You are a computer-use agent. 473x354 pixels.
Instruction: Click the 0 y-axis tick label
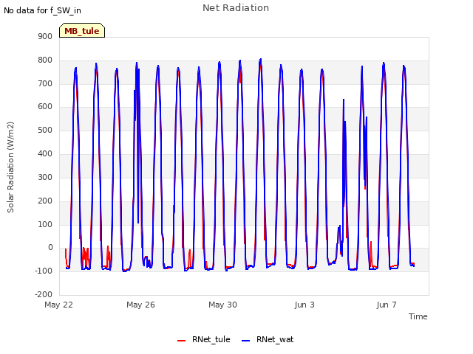click(50, 248)
